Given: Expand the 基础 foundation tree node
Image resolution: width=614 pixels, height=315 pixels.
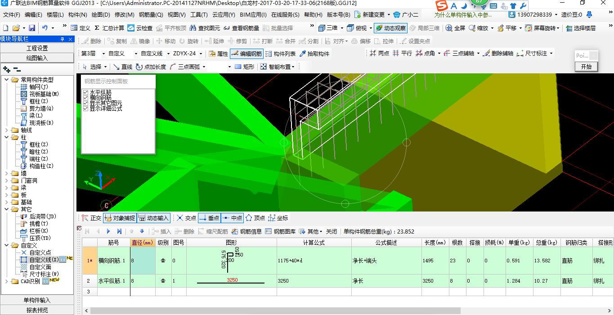Looking at the screenshot, I should 6,202.
